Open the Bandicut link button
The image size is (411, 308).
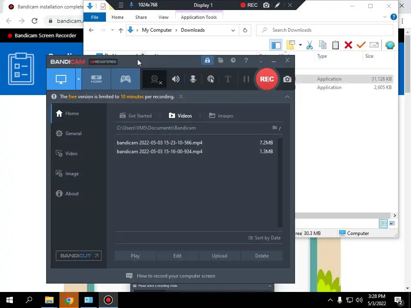coord(79,255)
